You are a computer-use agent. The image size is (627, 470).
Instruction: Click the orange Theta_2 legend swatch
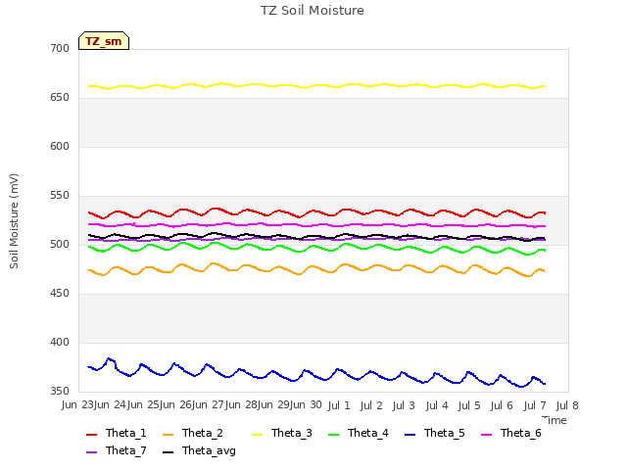(168, 435)
